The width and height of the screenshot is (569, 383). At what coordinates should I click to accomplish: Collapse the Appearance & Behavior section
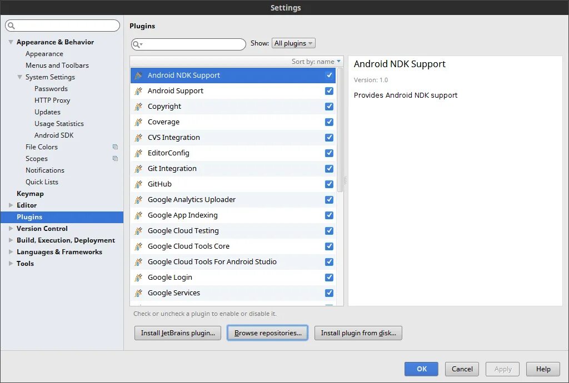point(11,42)
